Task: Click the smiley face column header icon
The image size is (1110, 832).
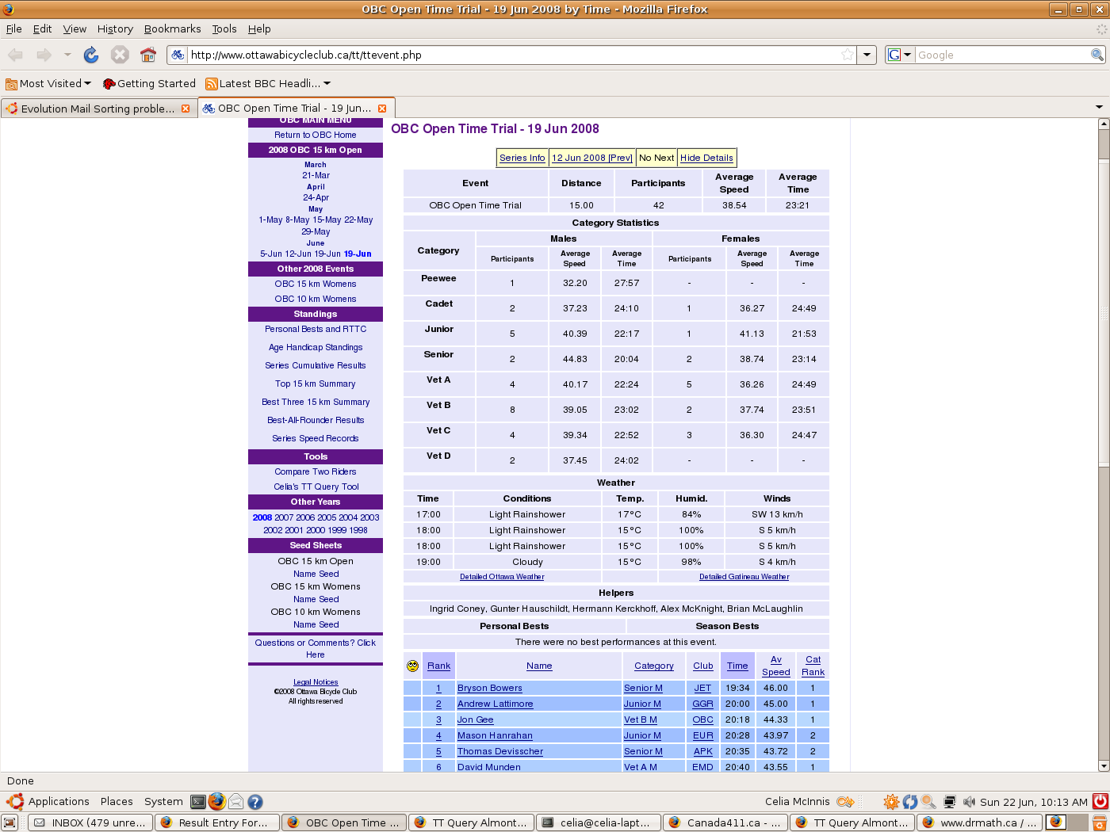Action: (x=412, y=666)
